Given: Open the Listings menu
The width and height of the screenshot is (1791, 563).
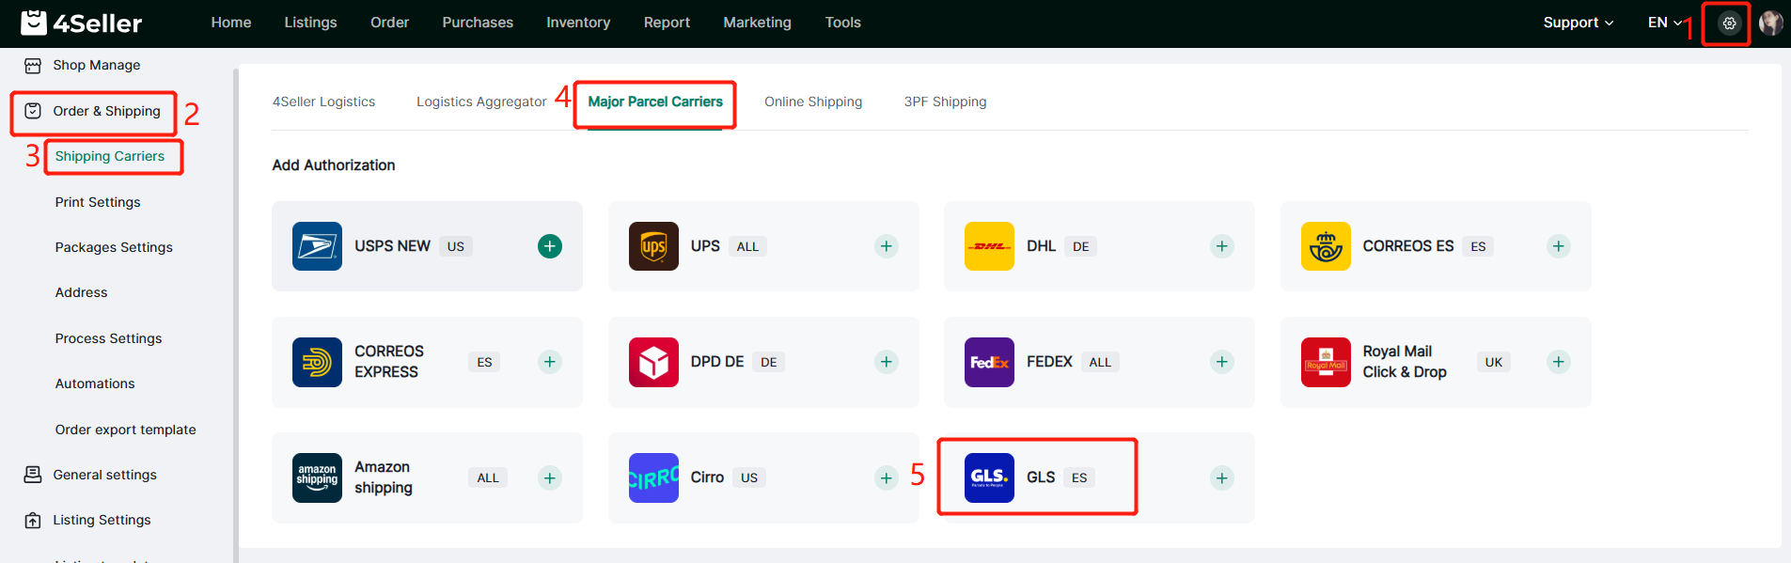Looking at the screenshot, I should [x=311, y=23].
